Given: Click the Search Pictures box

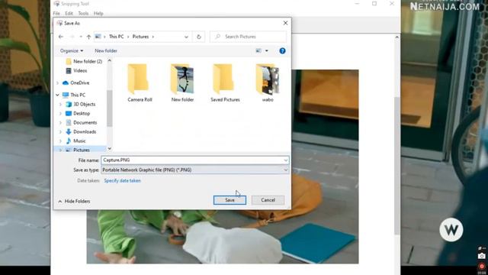Looking at the screenshot, I should pos(248,37).
